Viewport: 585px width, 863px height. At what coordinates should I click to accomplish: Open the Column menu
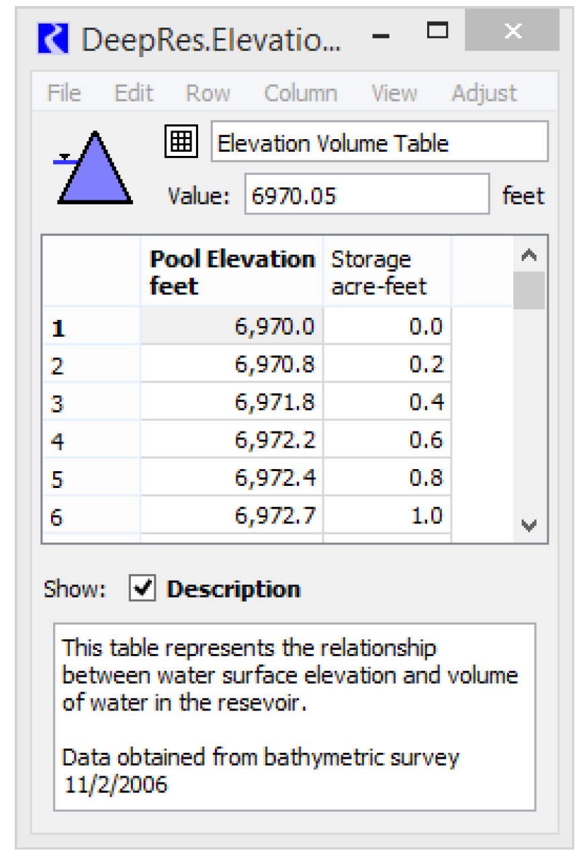(300, 93)
